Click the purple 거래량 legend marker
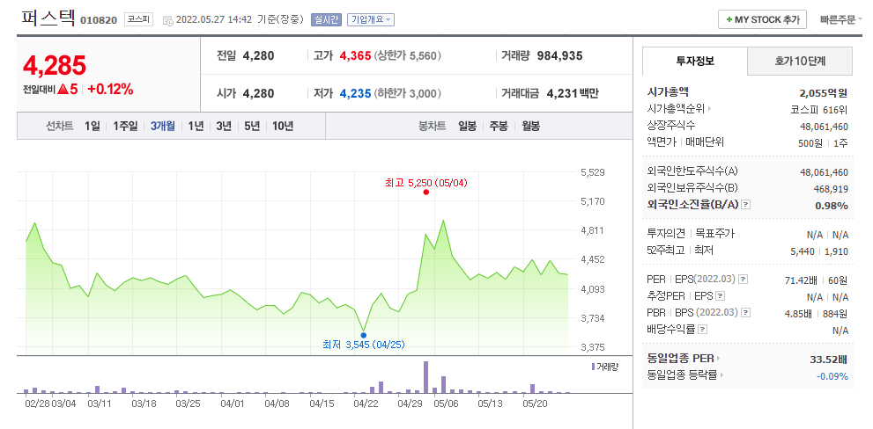873x429 pixels. (x=593, y=367)
